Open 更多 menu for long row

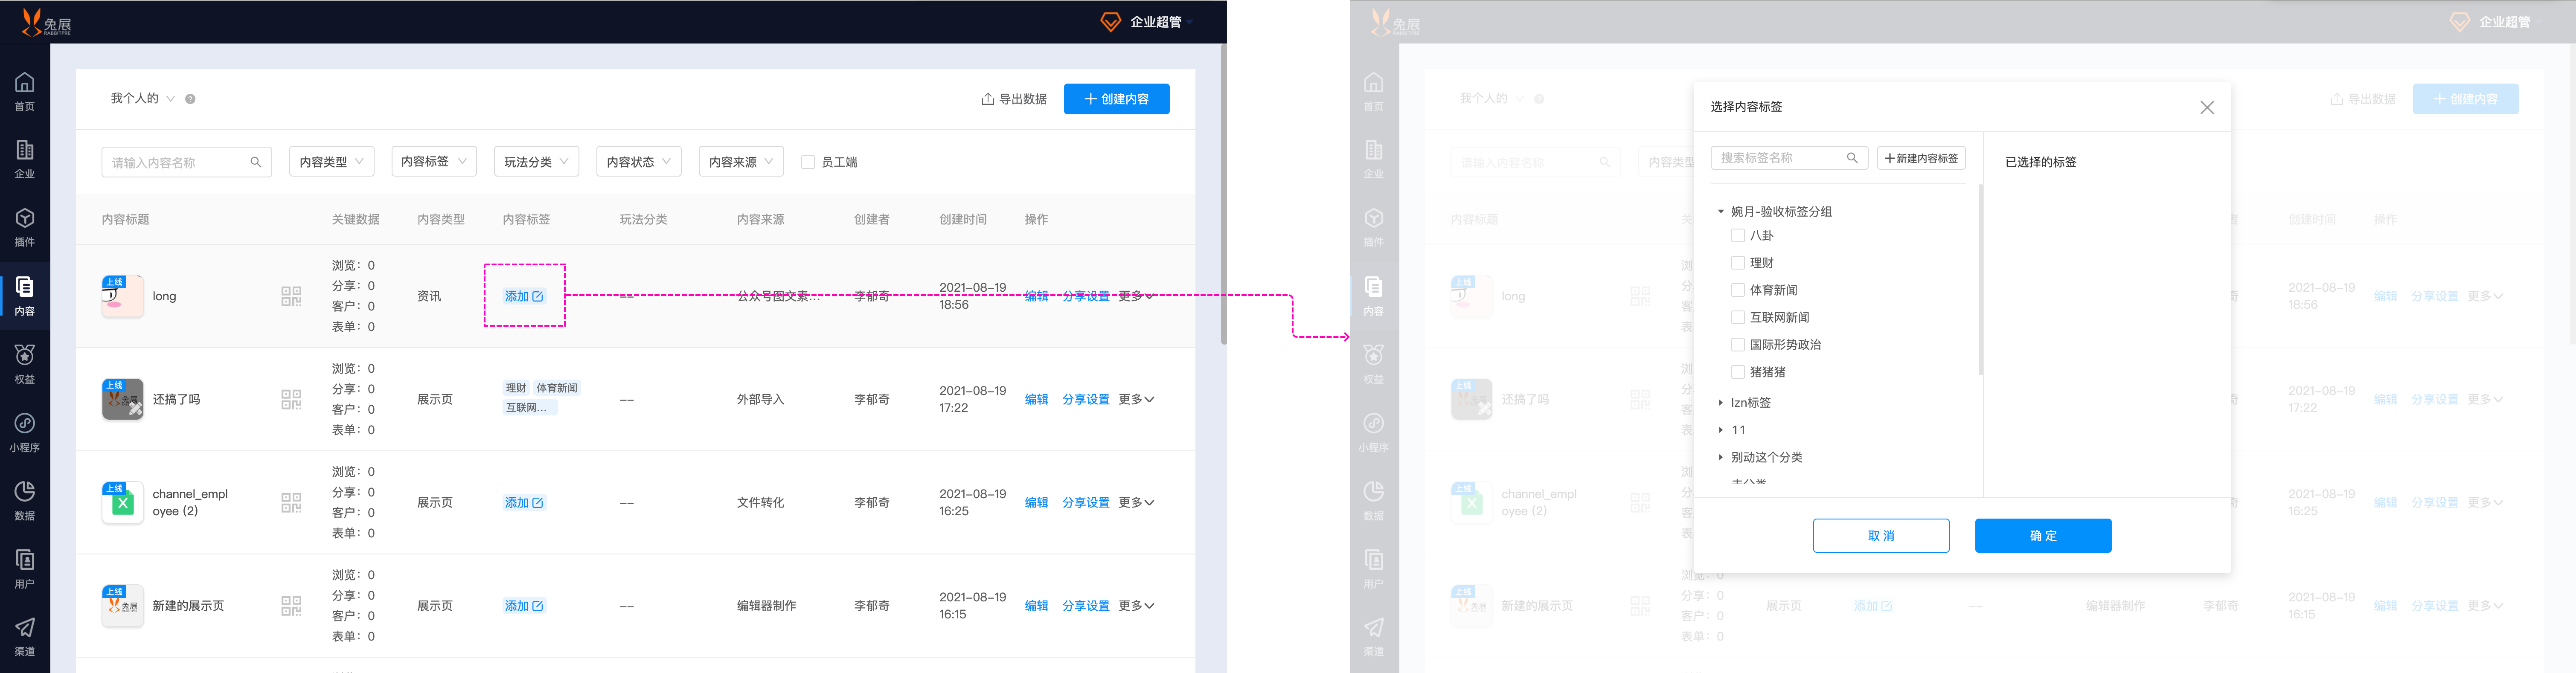(1136, 296)
